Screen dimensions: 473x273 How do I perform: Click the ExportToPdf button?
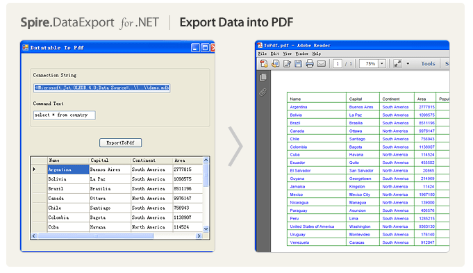pyautogui.click(x=121, y=142)
